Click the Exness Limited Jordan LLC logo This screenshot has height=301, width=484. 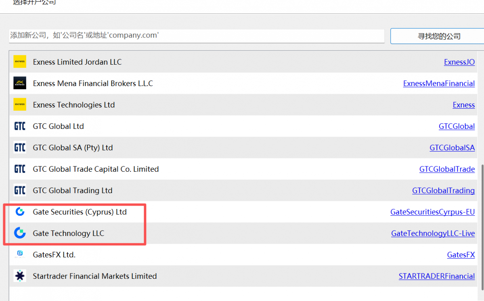pos(20,61)
